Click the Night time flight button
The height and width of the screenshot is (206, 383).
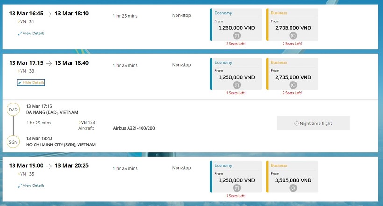[x=313, y=123]
